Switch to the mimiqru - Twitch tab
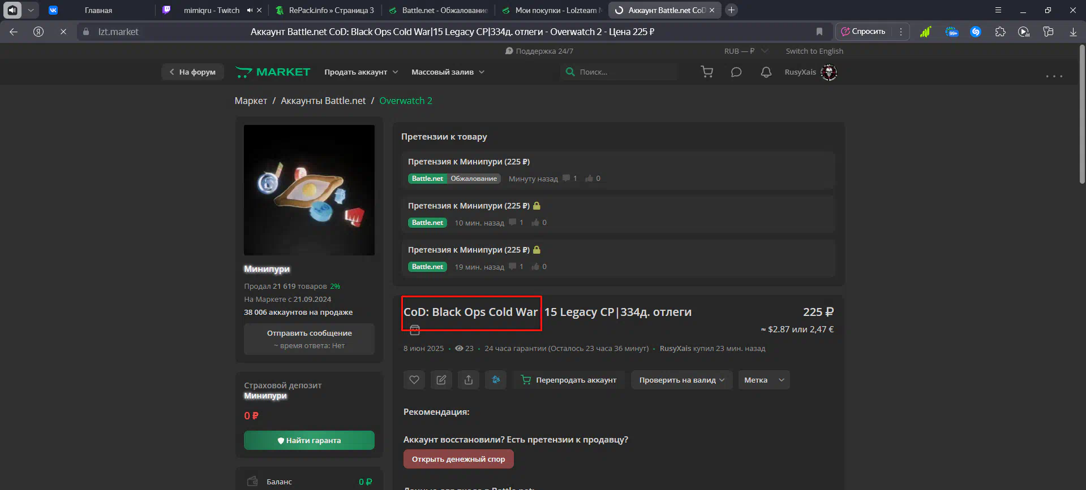Viewport: 1086px width, 490px height. (212, 10)
